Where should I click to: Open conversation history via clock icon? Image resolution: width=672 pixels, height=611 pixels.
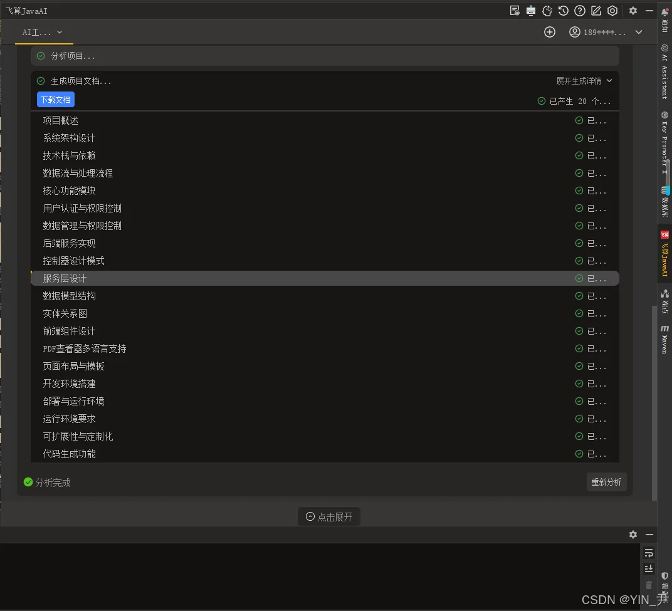coord(564,11)
